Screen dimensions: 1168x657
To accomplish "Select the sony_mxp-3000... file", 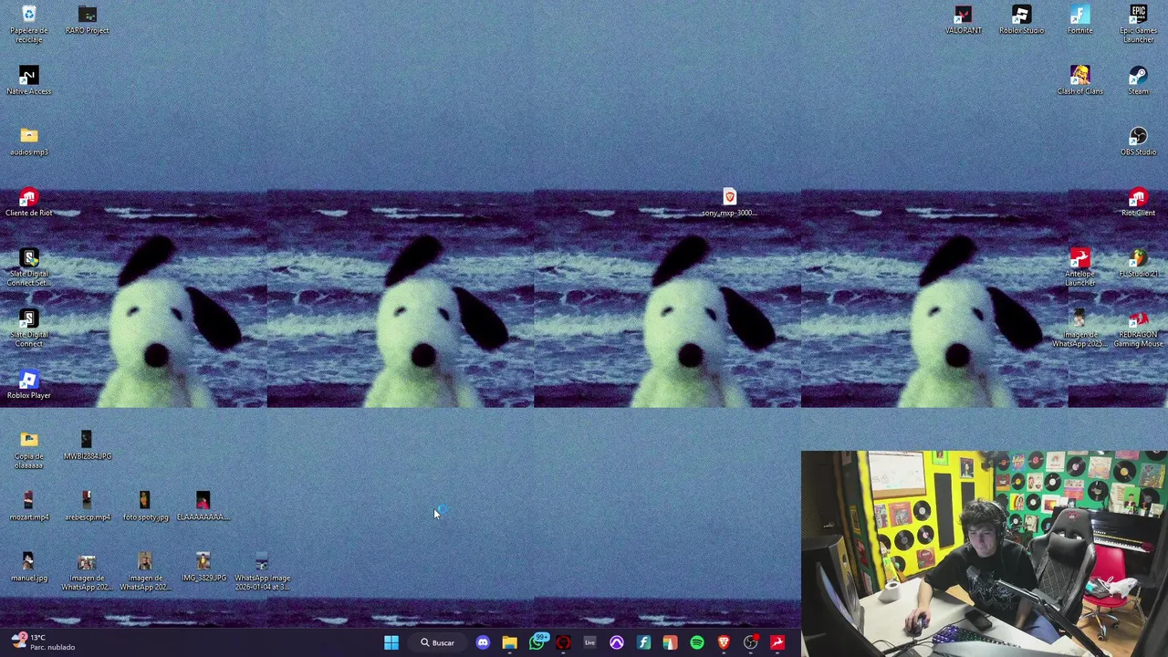I will [x=729, y=203].
